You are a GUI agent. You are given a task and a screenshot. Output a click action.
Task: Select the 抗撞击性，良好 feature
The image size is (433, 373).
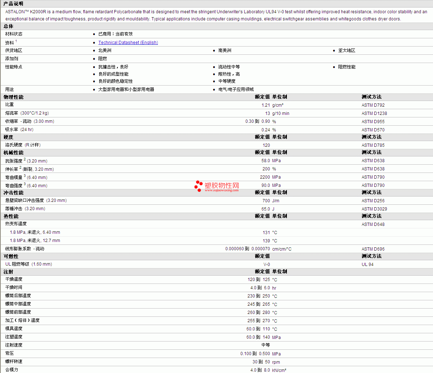click(x=113, y=67)
